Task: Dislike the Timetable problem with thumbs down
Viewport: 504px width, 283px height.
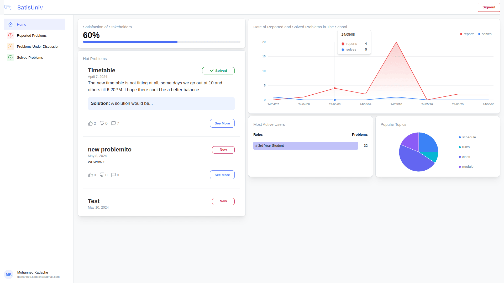Action: click(102, 123)
